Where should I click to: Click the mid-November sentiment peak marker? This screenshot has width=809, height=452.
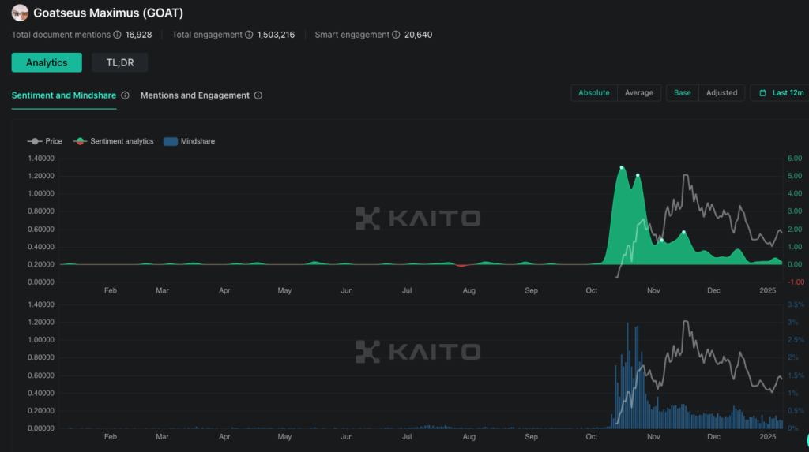click(x=683, y=233)
